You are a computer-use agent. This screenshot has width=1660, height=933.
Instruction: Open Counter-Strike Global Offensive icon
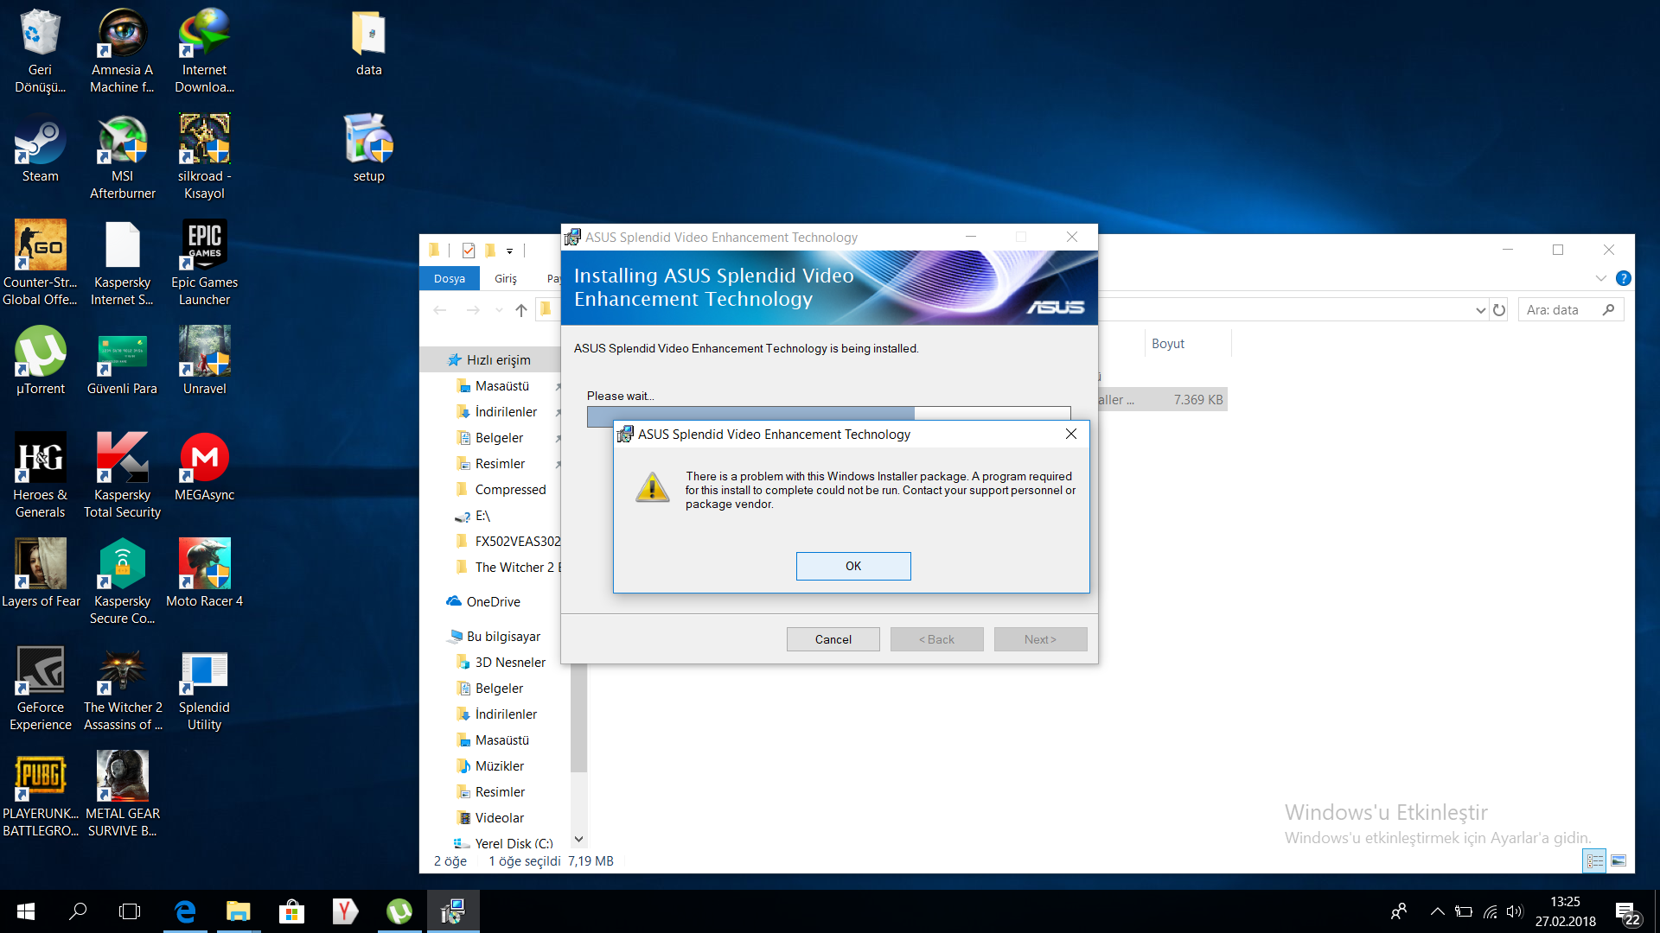coord(41,263)
